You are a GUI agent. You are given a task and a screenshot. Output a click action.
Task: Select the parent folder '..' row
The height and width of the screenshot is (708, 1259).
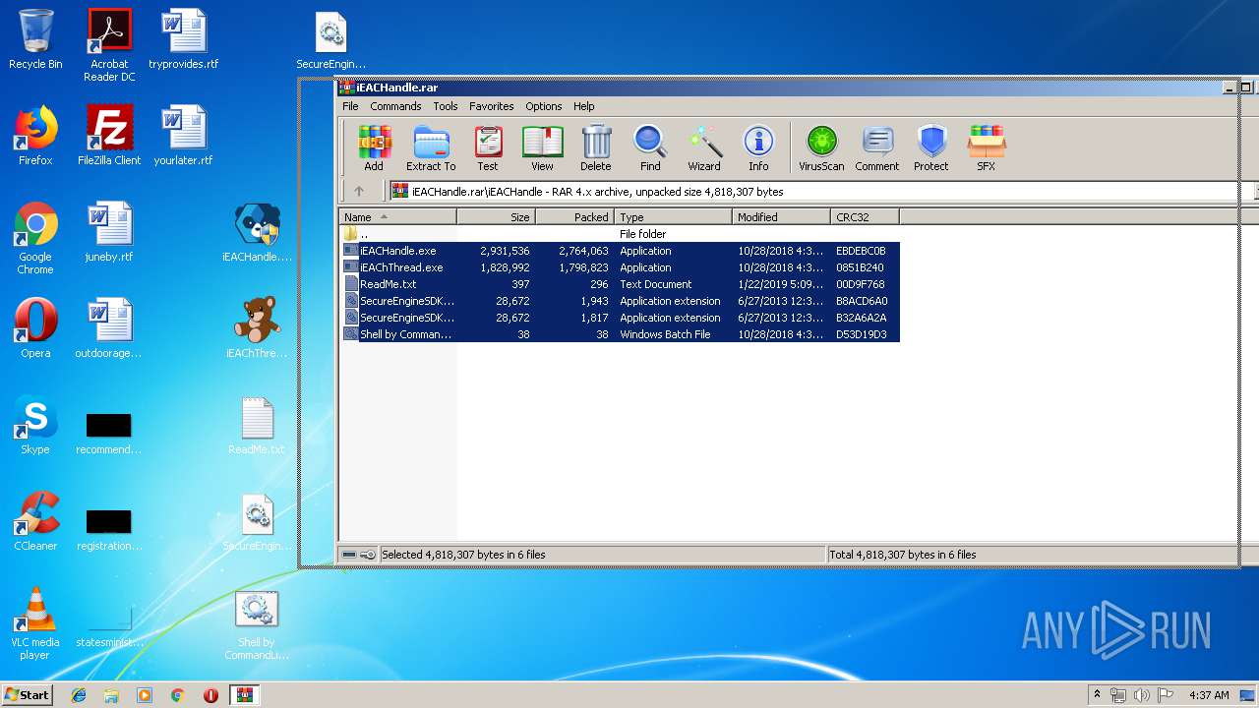620,234
